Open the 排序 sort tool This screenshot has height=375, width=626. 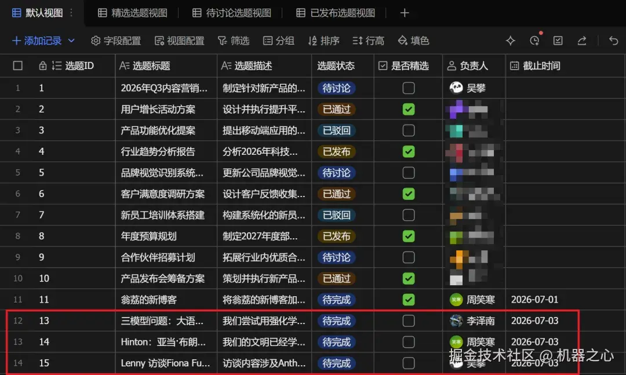[324, 41]
